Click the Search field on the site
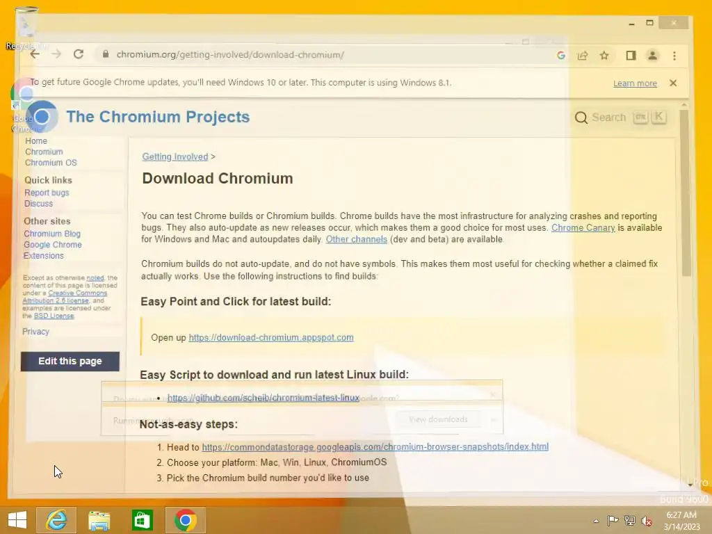Viewport: 712px width, 534px height. (x=620, y=118)
